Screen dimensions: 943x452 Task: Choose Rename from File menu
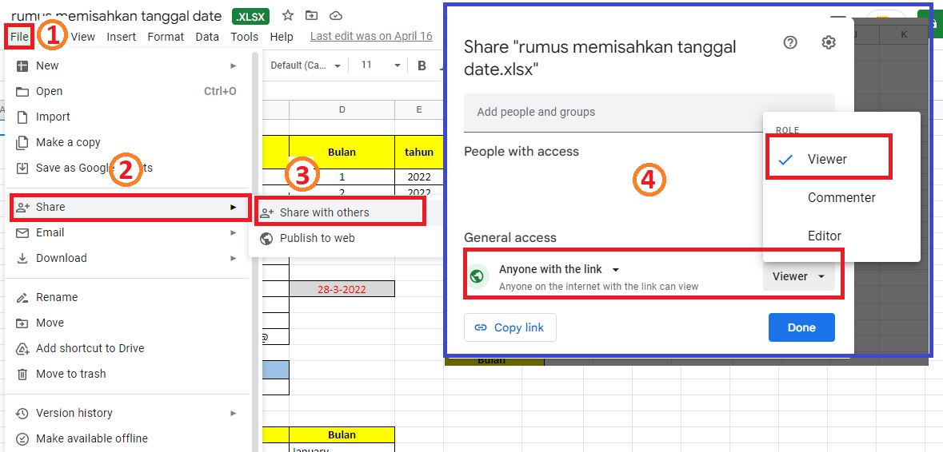pos(127,297)
